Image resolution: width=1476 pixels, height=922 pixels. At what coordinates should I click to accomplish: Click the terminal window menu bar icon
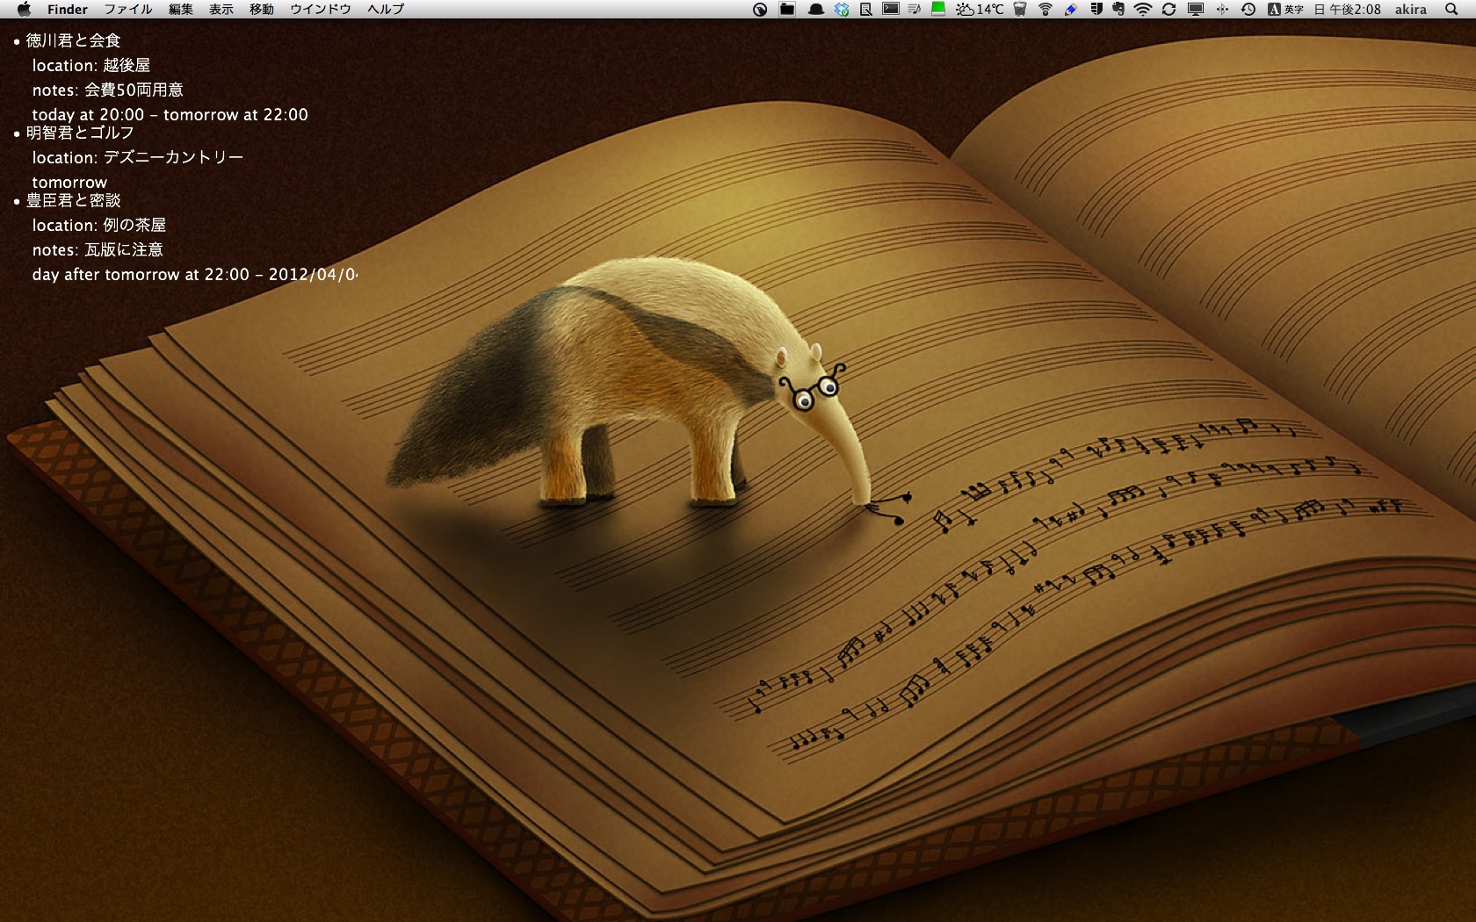click(891, 9)
